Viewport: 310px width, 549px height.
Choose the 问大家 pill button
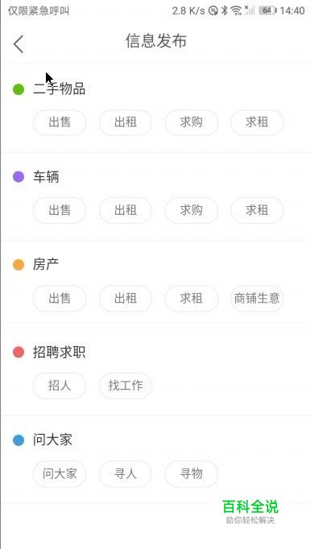[60, 473]
